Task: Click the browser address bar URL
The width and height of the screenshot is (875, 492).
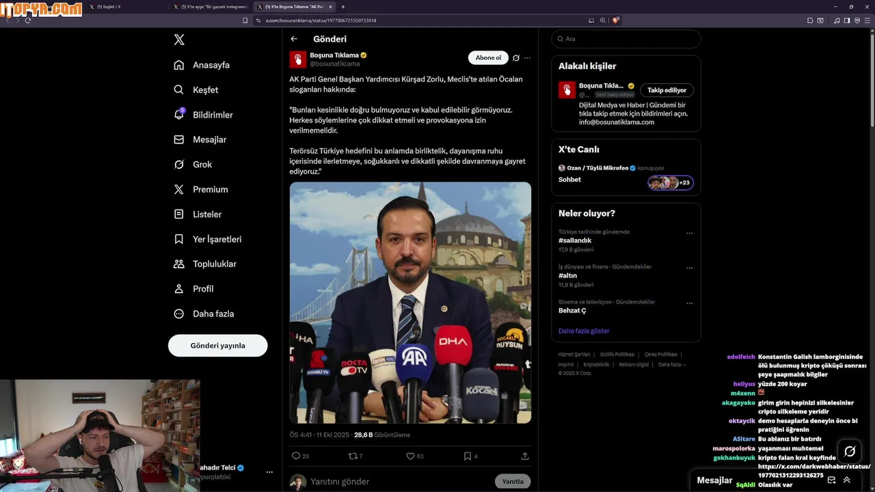Action: point(321,20)
